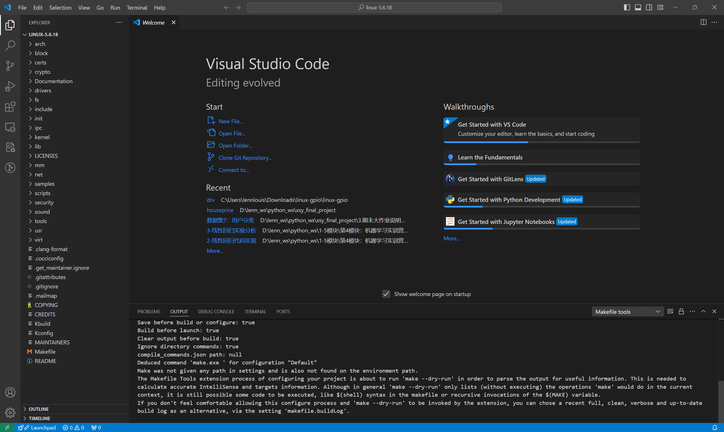Click More... under Walkthroughs
This screenshot has height=432, width=724.
(452, 238)
